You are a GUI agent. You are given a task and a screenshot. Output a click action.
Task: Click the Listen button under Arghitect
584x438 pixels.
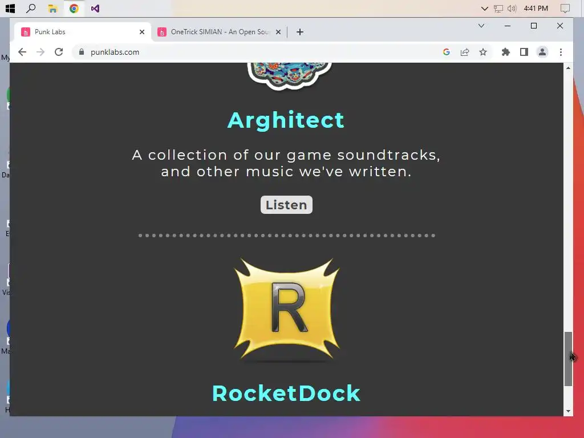[286, 205]
